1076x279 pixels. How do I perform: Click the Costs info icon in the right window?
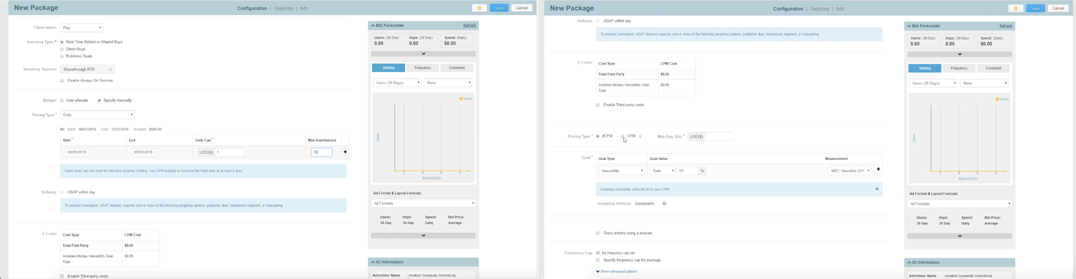pyautogui.click(x=579, y=62)
